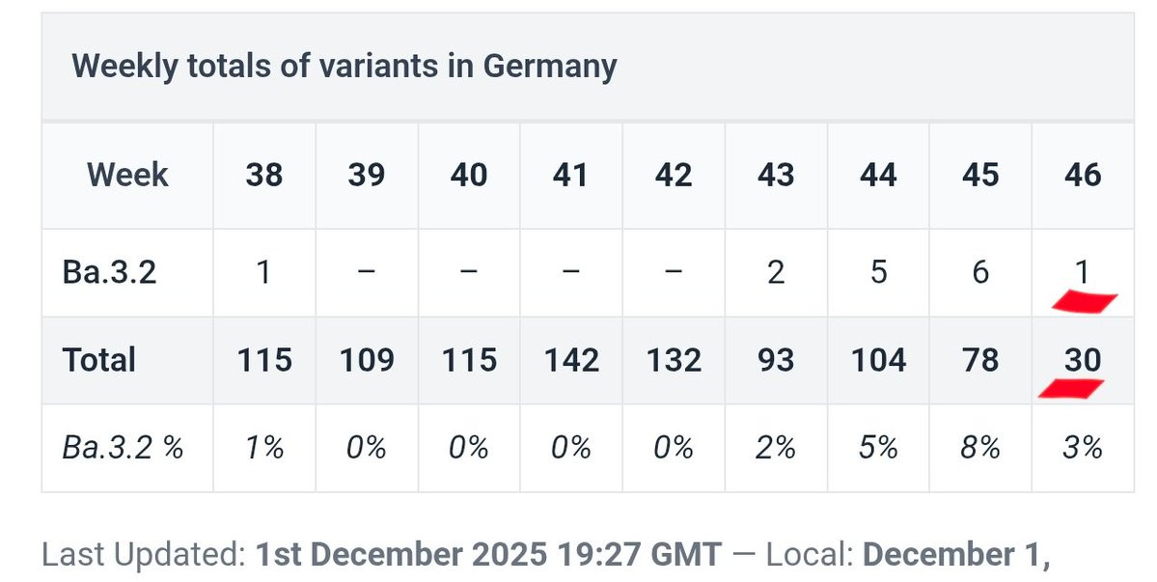The height and width of the screenshot is (582, 1157).
Task: Click the Total row label
Action: 98,360
